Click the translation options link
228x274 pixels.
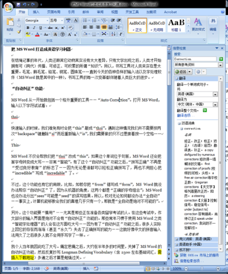[184, 115]
